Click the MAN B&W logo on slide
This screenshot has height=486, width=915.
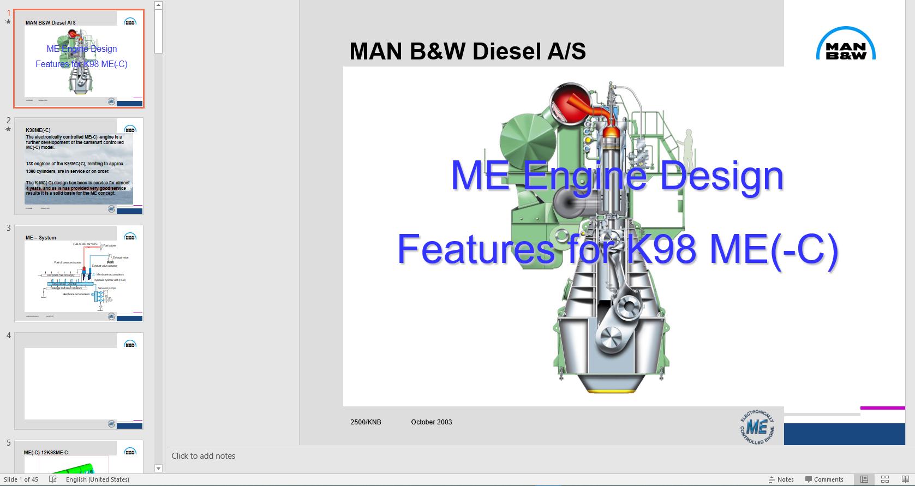(846, 44)
